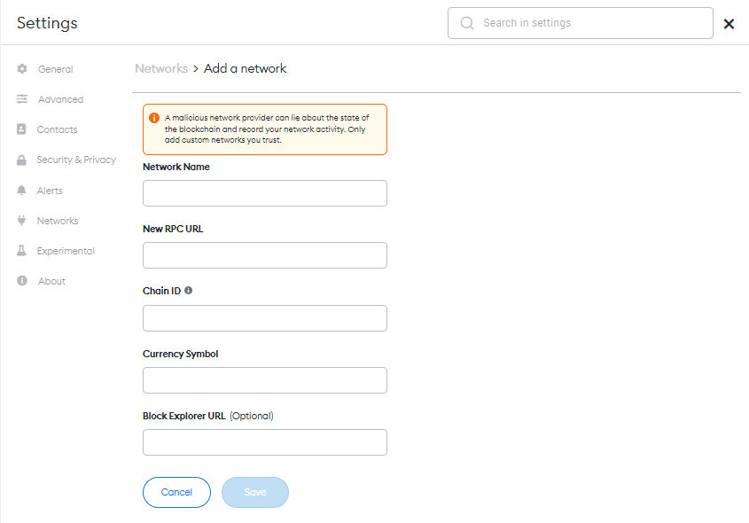749x523 pixels.
Task: Click the General gear icon
Action: 22,69
